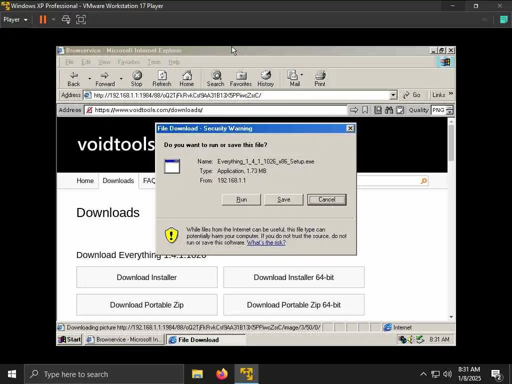Stop page loading in Internet Explorer

tap(137, 78)
